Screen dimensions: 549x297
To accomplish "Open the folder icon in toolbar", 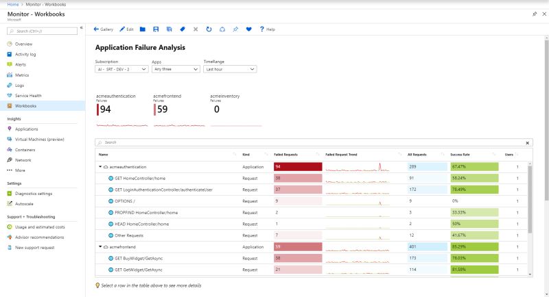I will (x=143, y=29).
